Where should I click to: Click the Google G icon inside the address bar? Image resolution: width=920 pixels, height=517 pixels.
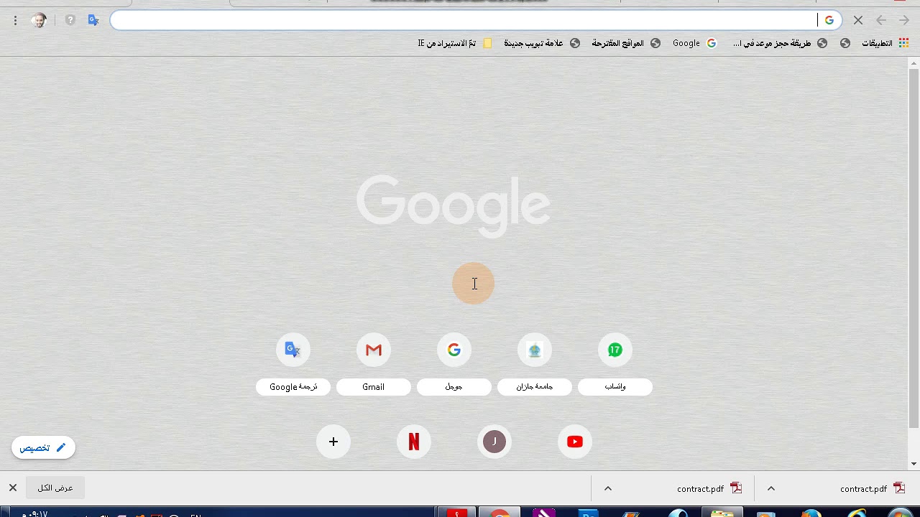(829, 20)
